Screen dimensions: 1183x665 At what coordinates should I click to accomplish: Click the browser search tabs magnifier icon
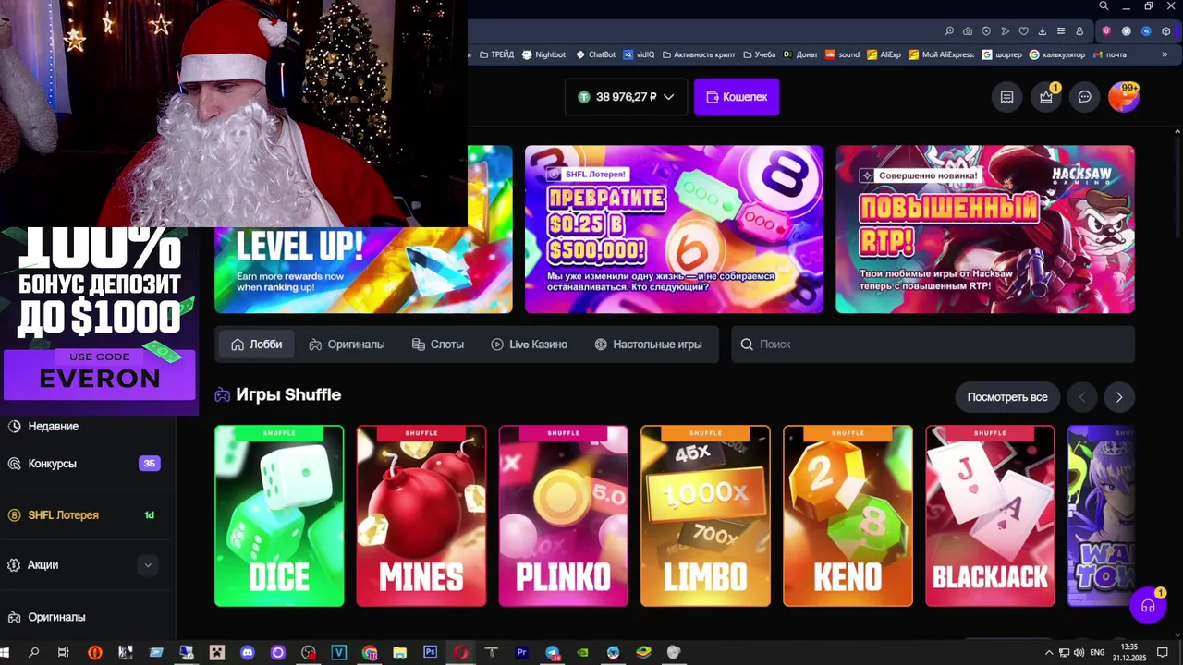pyautogui.click(x=1104, y=6)
